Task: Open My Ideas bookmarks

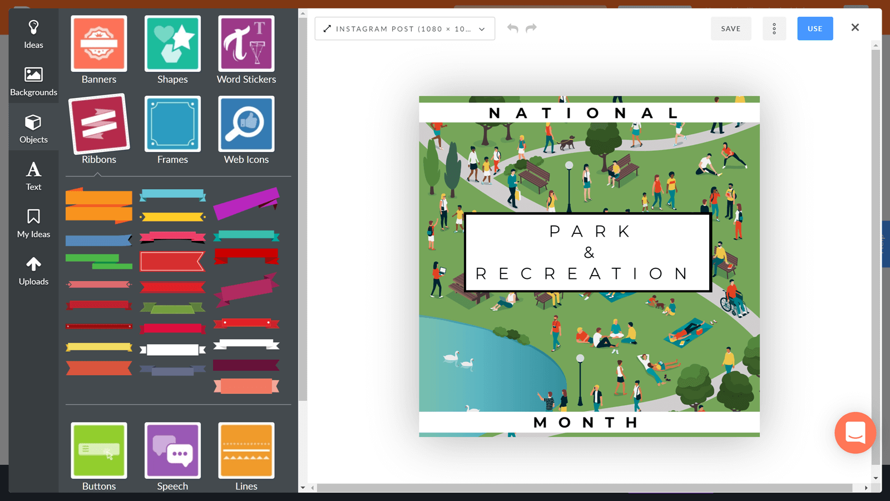Action: (x=33, y=223)
